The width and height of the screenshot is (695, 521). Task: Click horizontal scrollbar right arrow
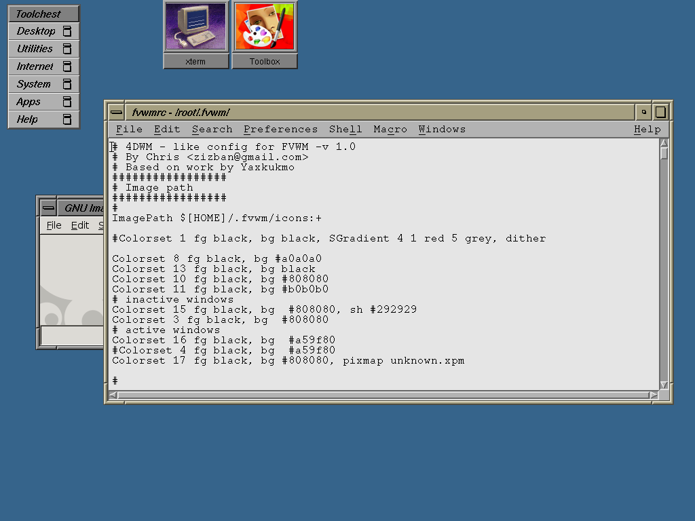[x=654, y=395]
